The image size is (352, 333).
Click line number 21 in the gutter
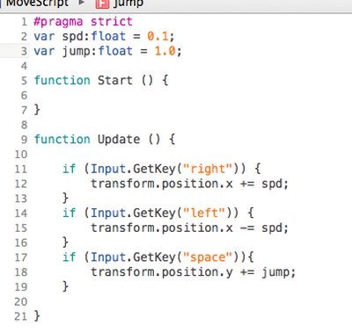[21, 316]
